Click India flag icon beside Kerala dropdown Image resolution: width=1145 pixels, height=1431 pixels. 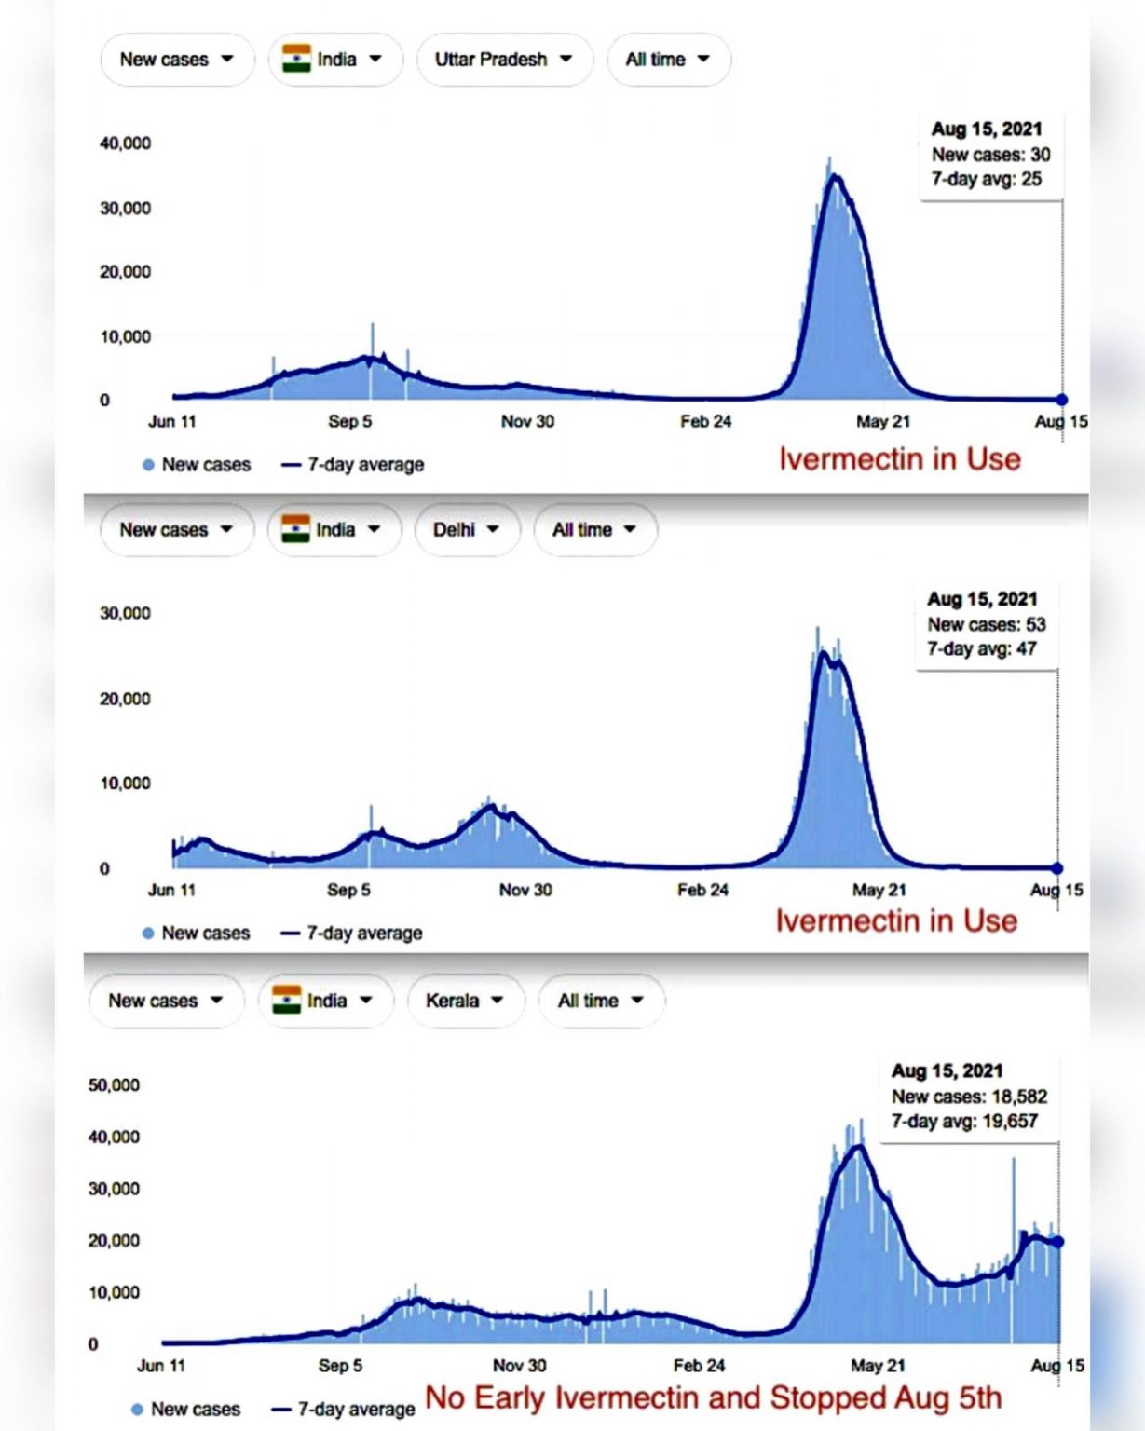286,1000
